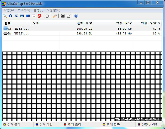The width and height of the screenshot is (165, 129).
Task: Click the purple MFT legend swatch
Action: (139, 124)
